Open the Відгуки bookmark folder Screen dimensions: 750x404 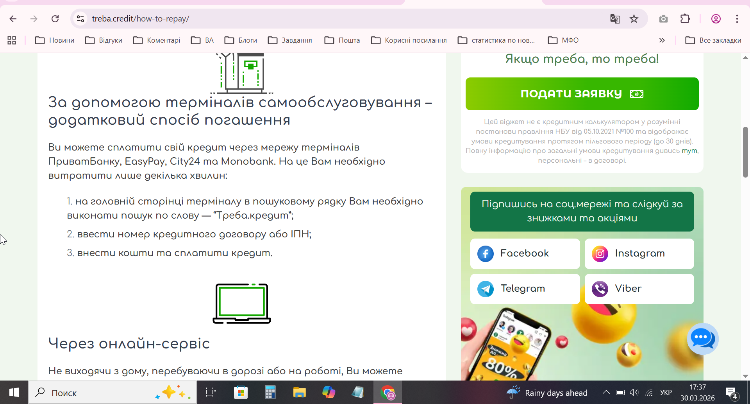coord(104,40)
